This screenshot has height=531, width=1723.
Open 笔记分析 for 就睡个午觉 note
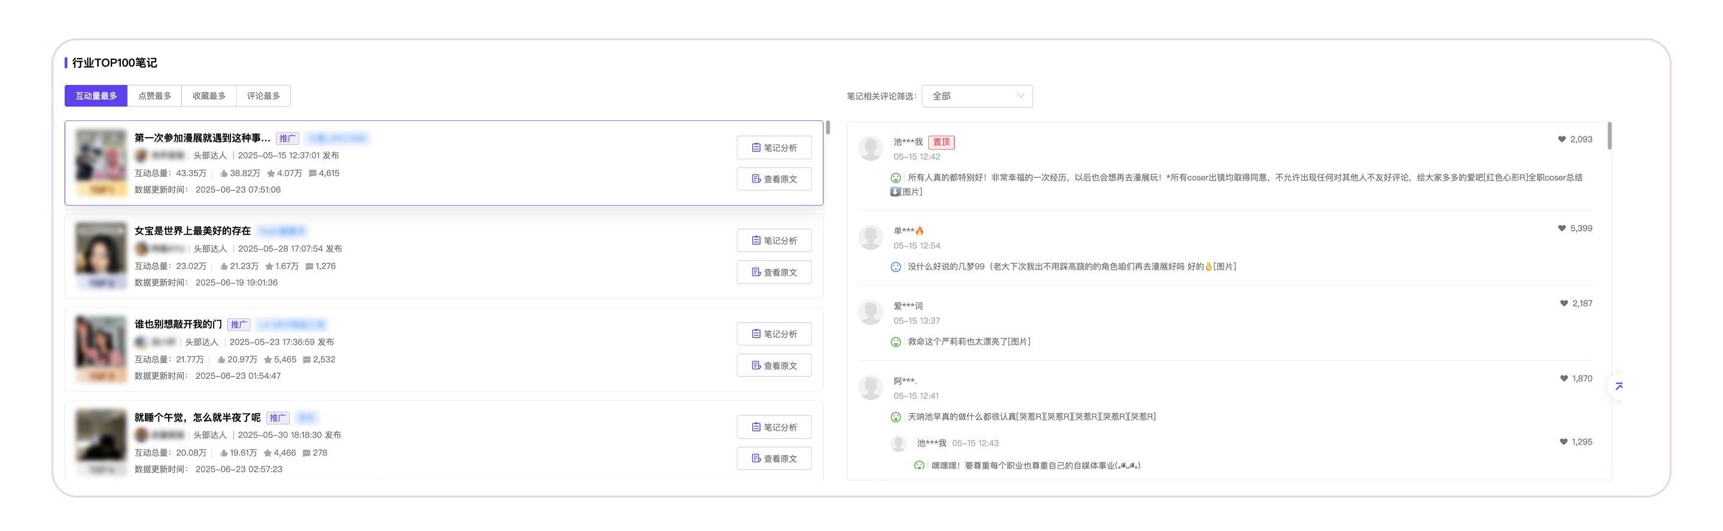pos(773,427)
